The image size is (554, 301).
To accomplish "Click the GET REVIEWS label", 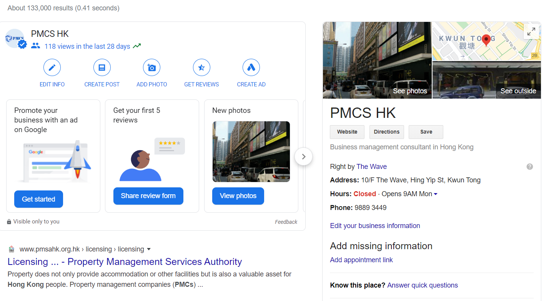I will (x=201, y=84).
